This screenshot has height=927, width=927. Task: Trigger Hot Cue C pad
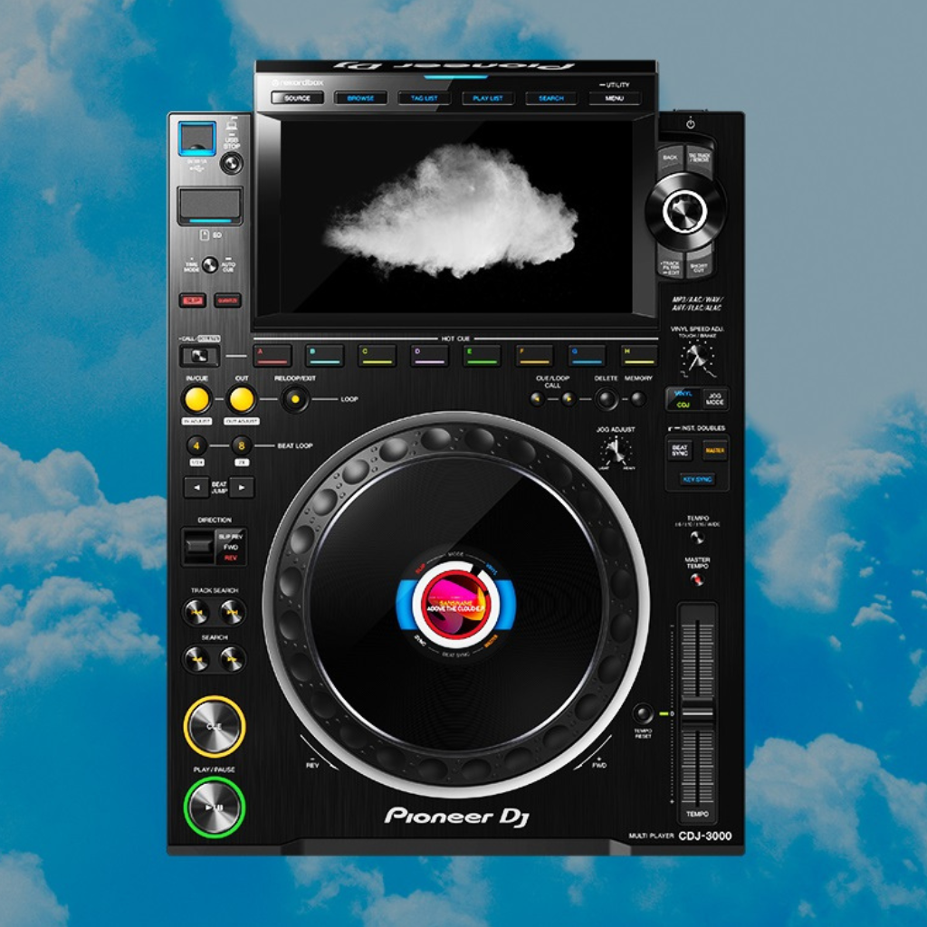click(x=377, y=355)
